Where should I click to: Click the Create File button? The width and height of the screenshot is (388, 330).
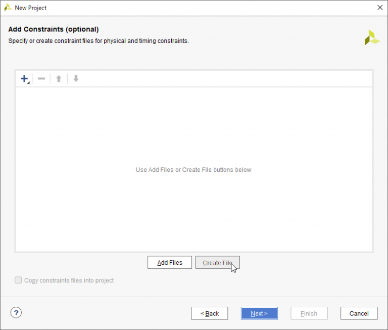(x=217, y=263)
